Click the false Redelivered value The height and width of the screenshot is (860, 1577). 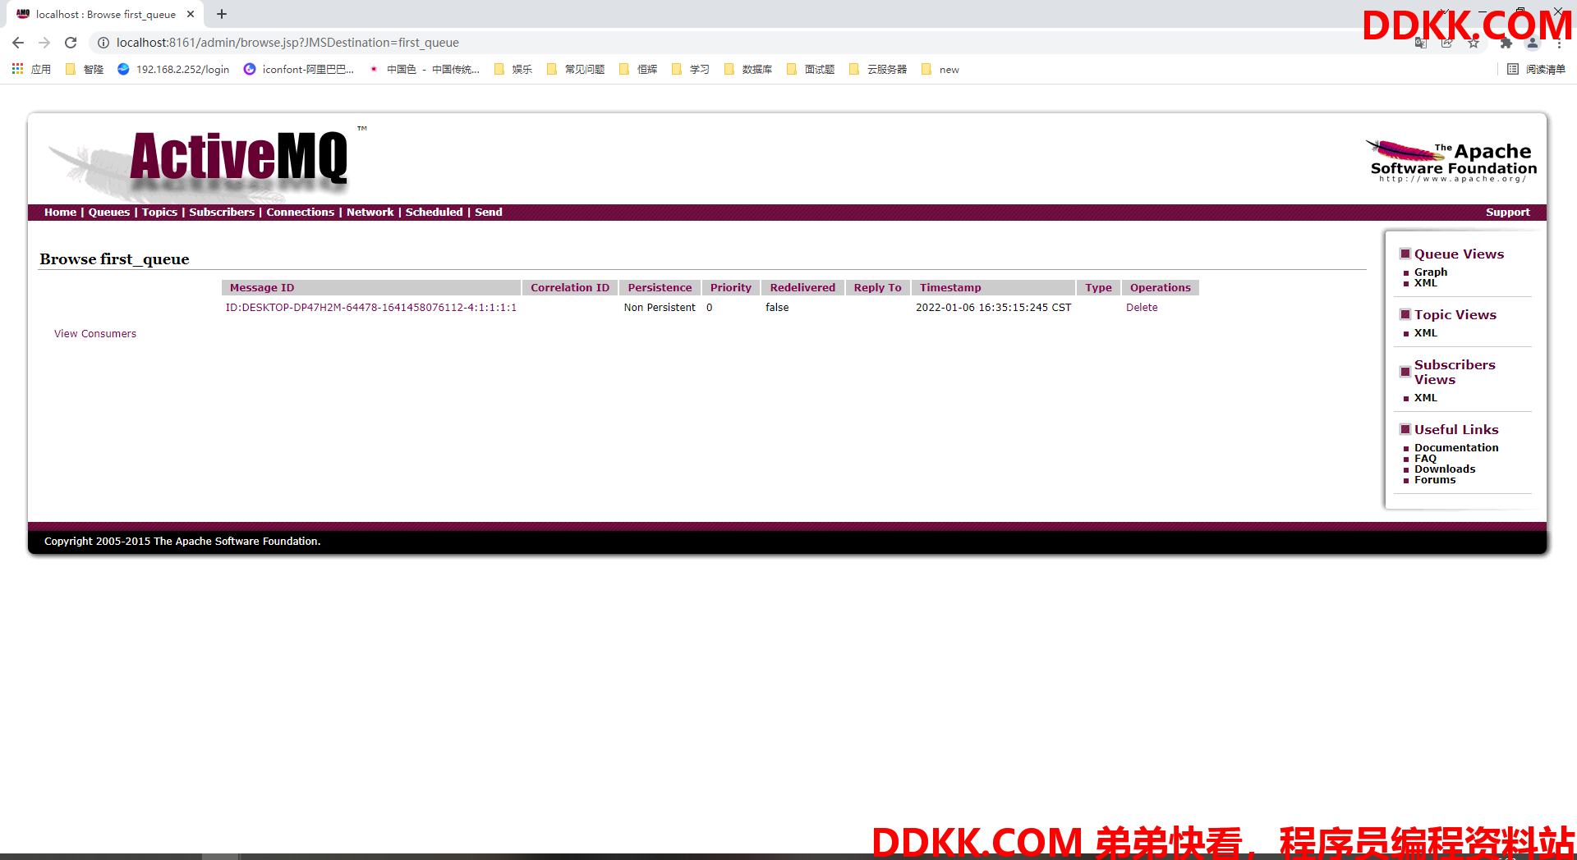coord(777,308)
